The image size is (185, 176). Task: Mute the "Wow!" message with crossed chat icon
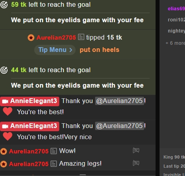click(136, 151)
